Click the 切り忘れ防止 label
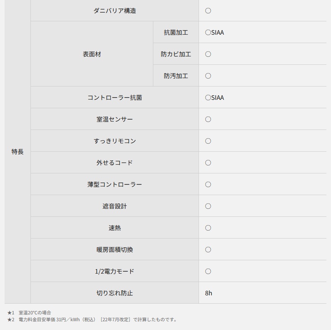The image size is (331, 330). [x=115, y=293]
